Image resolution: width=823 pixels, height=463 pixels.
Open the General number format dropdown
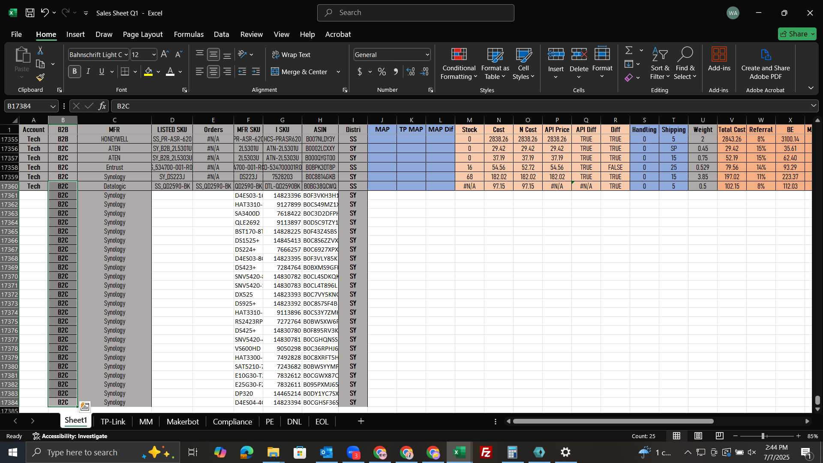click(427, 54)
